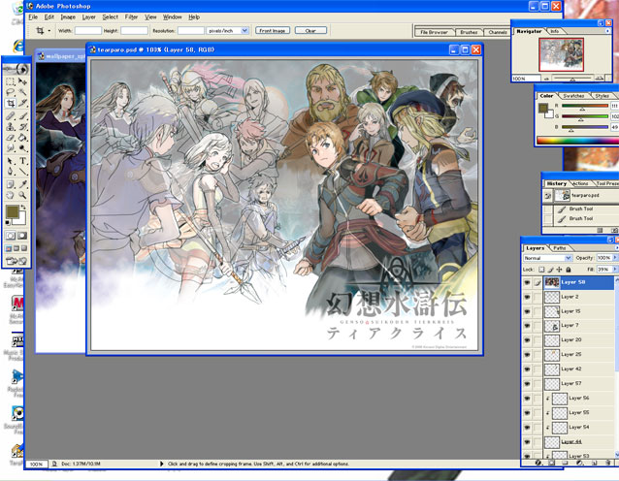This screenshot has width=619, height=481.
Task: Select the Brush tool in the toolbox
Action: click(x=22, y=116)
